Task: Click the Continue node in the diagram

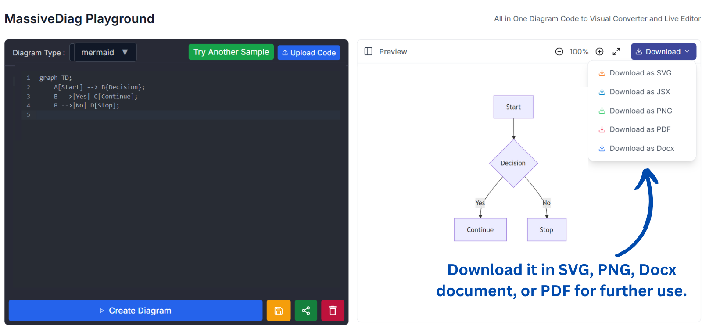Action: tap(480, 230)
